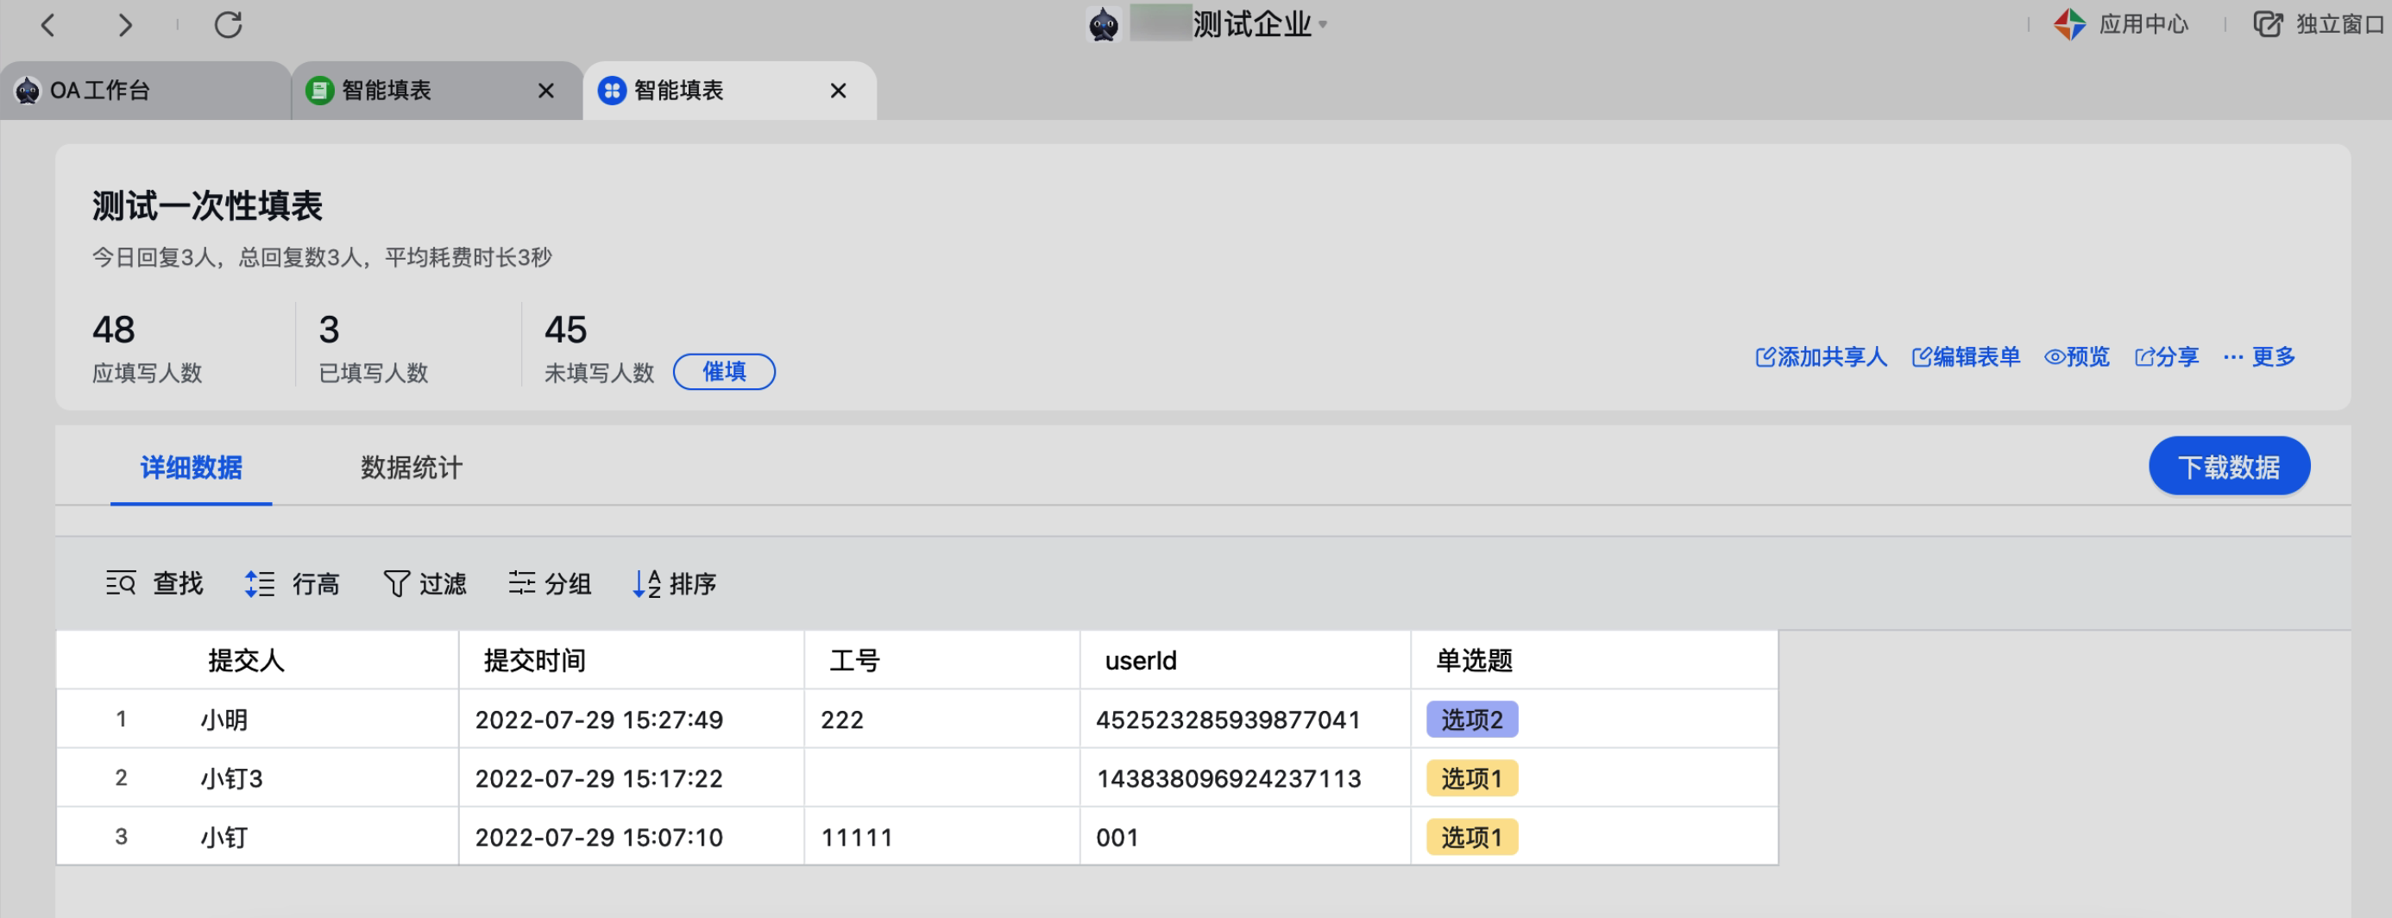Switch to 数据统计 tab
This screenshot has width=2392, height=918.
tap(412, 468)
